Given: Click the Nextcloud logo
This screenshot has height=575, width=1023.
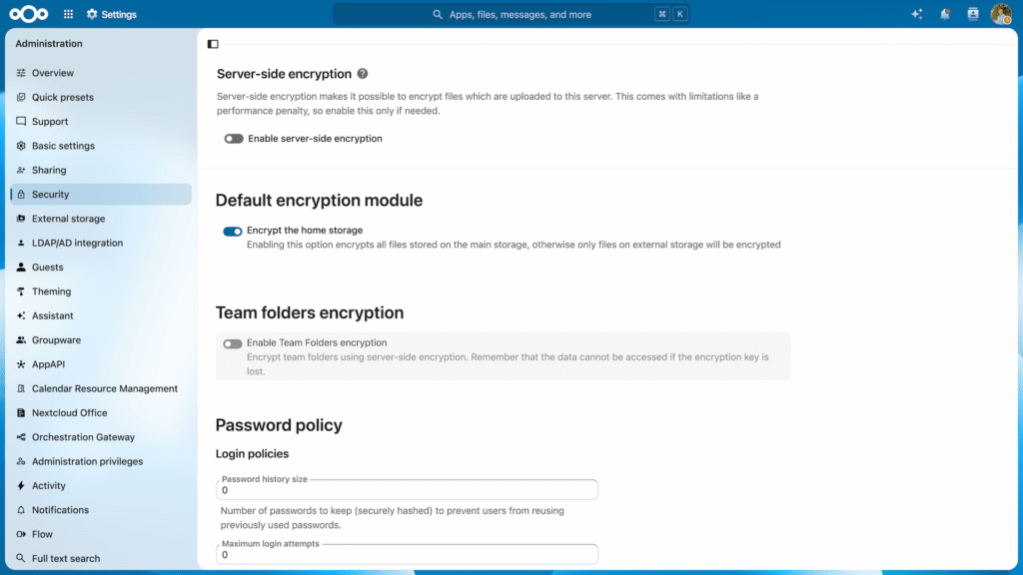Looking at the screenshot, I should (x=29, y=14).
